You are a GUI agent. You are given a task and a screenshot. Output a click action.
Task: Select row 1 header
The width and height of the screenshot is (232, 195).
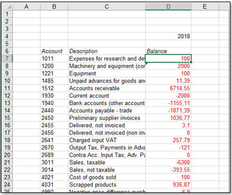coord(7,14)
